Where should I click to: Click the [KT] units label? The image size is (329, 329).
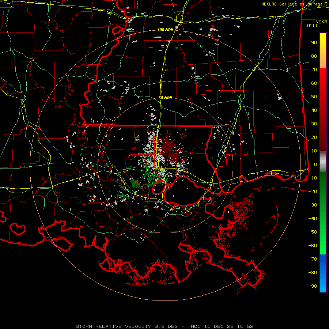coord(312,25)
